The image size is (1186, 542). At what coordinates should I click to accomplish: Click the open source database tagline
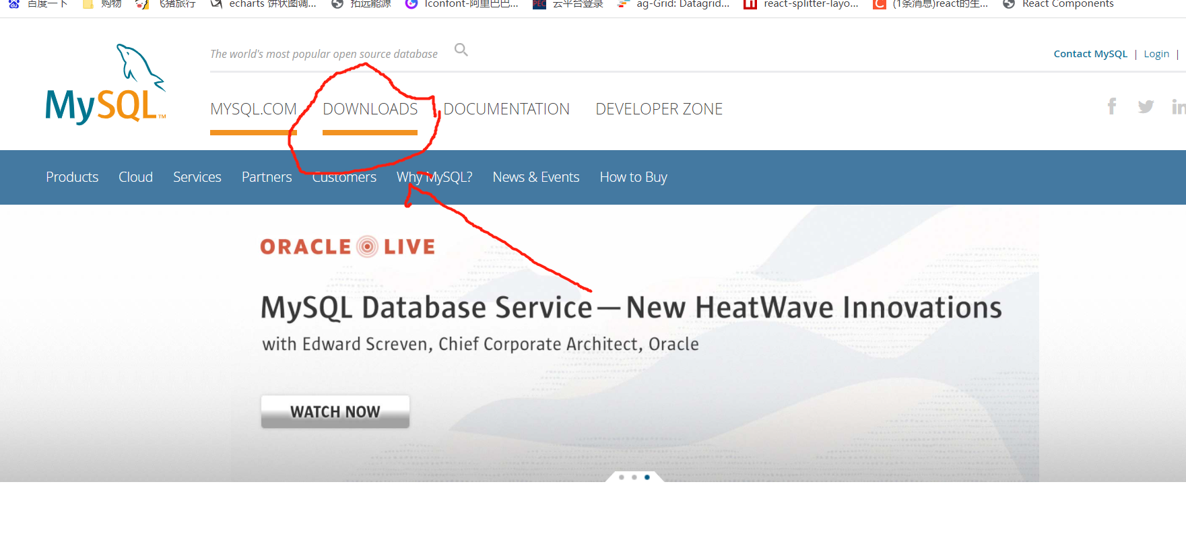(324, 54)
